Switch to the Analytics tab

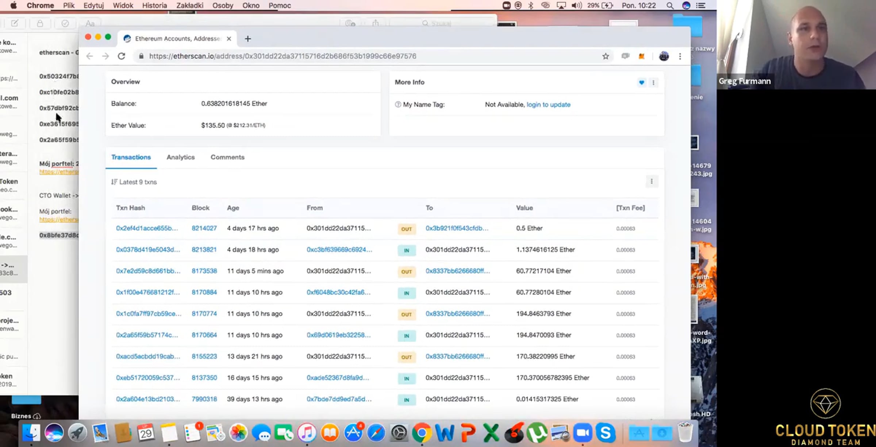pos(181,157)
